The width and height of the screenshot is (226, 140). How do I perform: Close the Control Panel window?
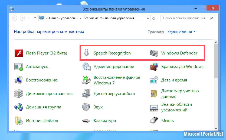[212, 8]
